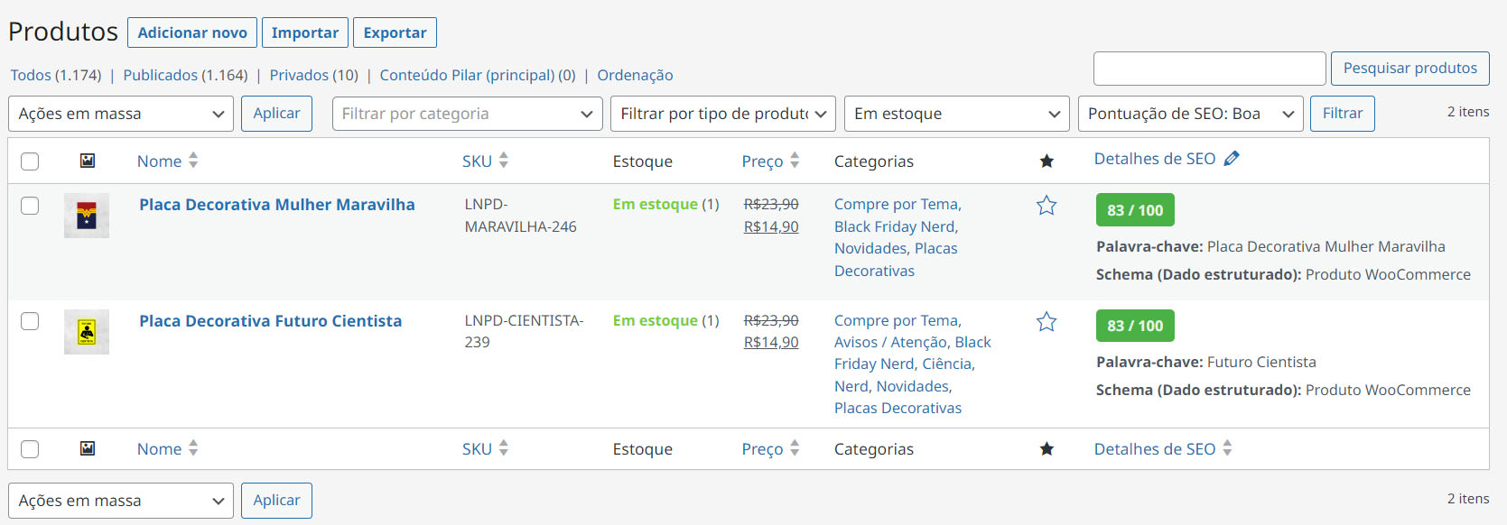Open Ordenação view

(635, 75)
